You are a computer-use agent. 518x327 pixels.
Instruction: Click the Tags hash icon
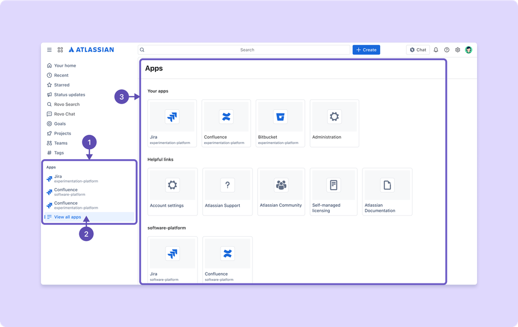tap(49, 152)
